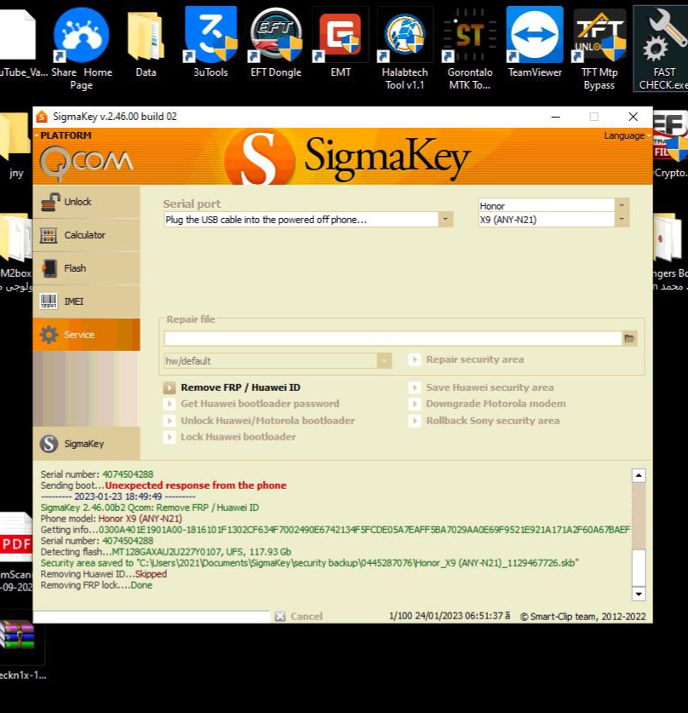Open Share Home Page shortcut
This screenshot has width=688, height=713.
coord(82,48)
